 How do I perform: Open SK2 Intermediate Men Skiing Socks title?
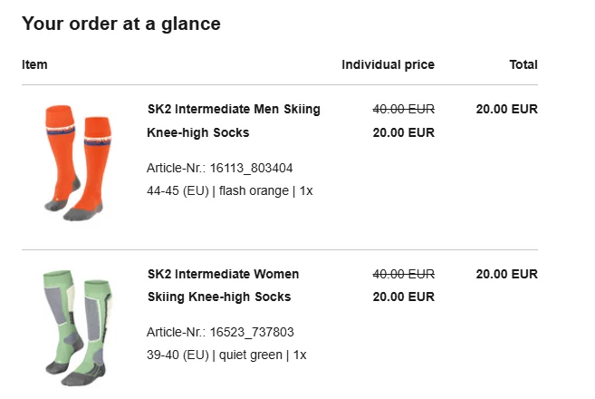[x=234, y=121]
